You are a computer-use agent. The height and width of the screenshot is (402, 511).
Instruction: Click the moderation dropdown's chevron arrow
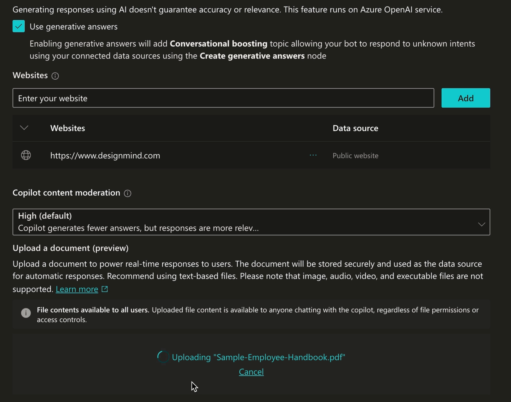(x=481, y=224)
